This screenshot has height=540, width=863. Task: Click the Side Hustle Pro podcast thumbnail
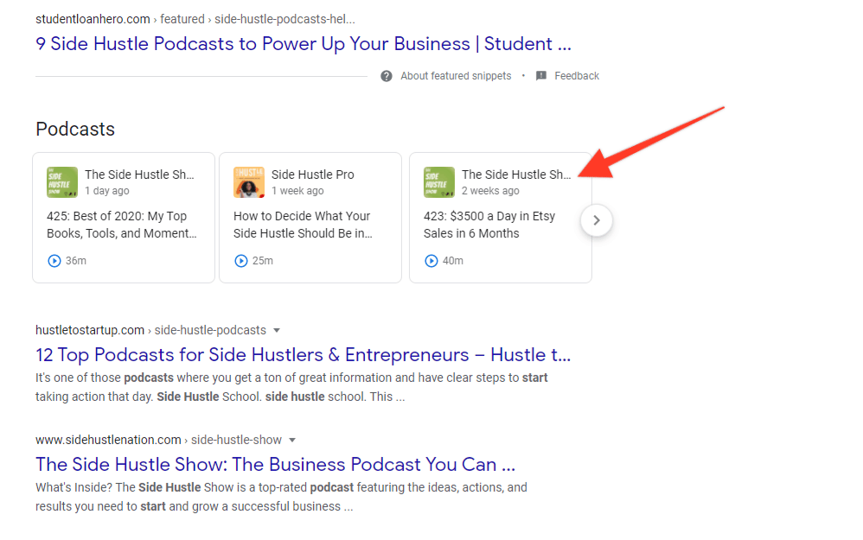[249, 182]
